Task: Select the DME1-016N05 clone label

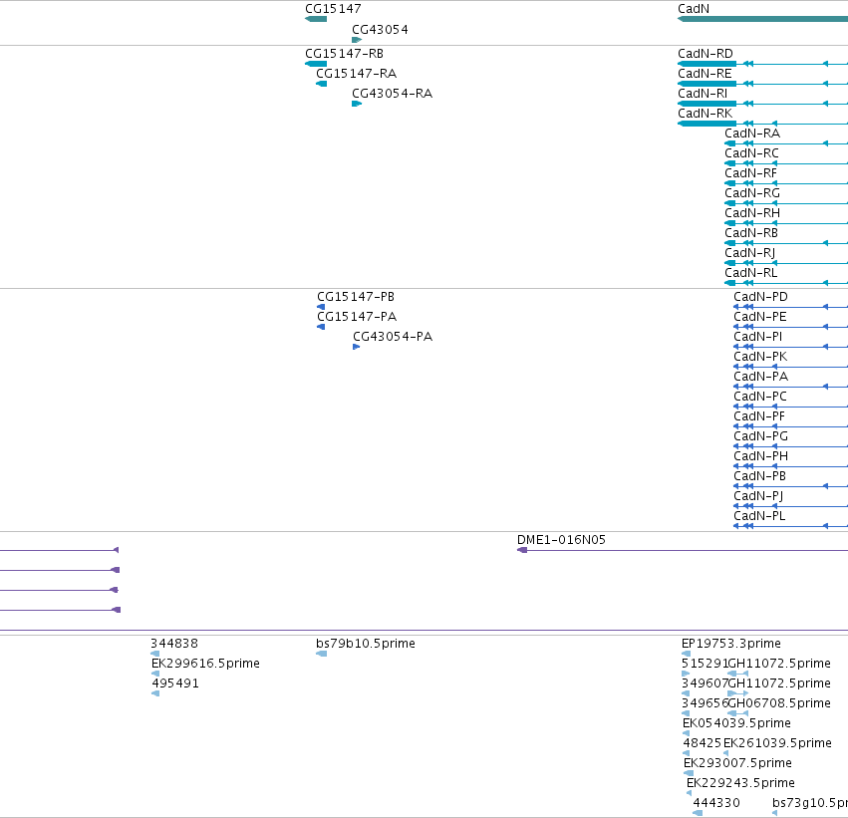Action: pos(561,540)
